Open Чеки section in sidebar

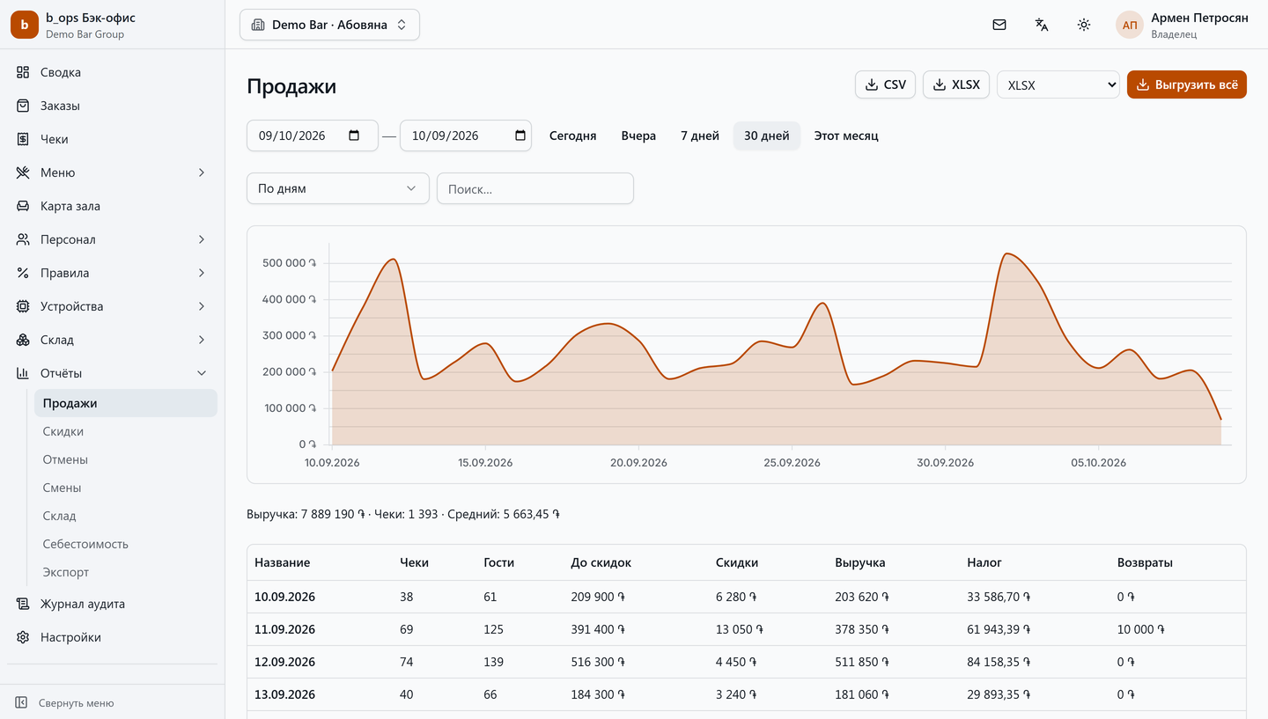[x=112, y=139]
